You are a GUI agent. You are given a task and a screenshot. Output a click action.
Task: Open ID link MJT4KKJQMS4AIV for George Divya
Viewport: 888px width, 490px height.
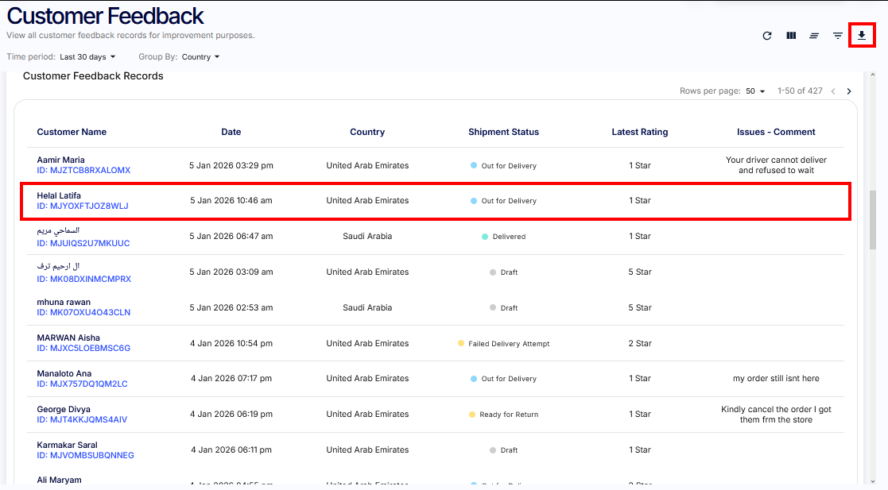click(x=82, y=420)
